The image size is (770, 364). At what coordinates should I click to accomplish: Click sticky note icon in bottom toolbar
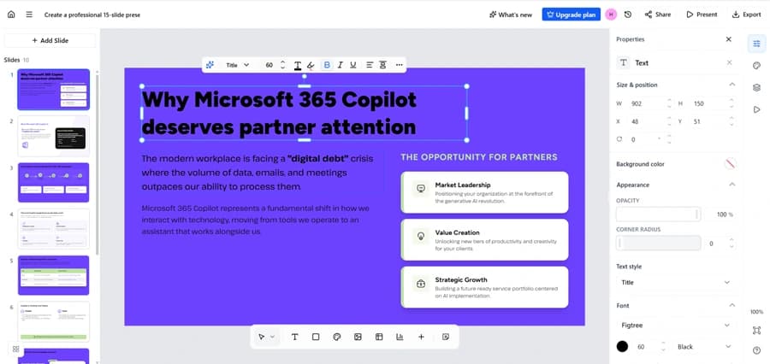(446, 337)
